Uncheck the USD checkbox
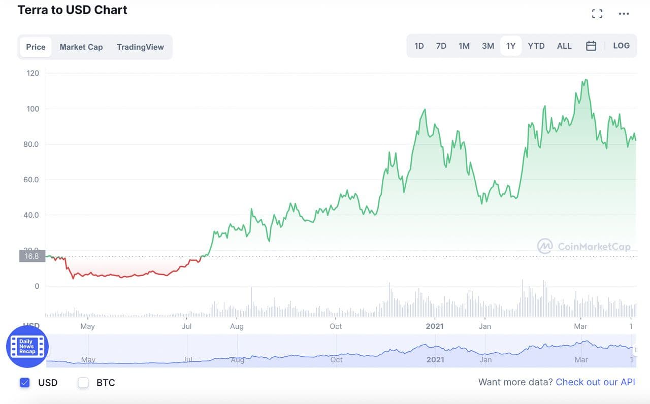The width and height of the screenshot is (650, 404). pos(25,383)
